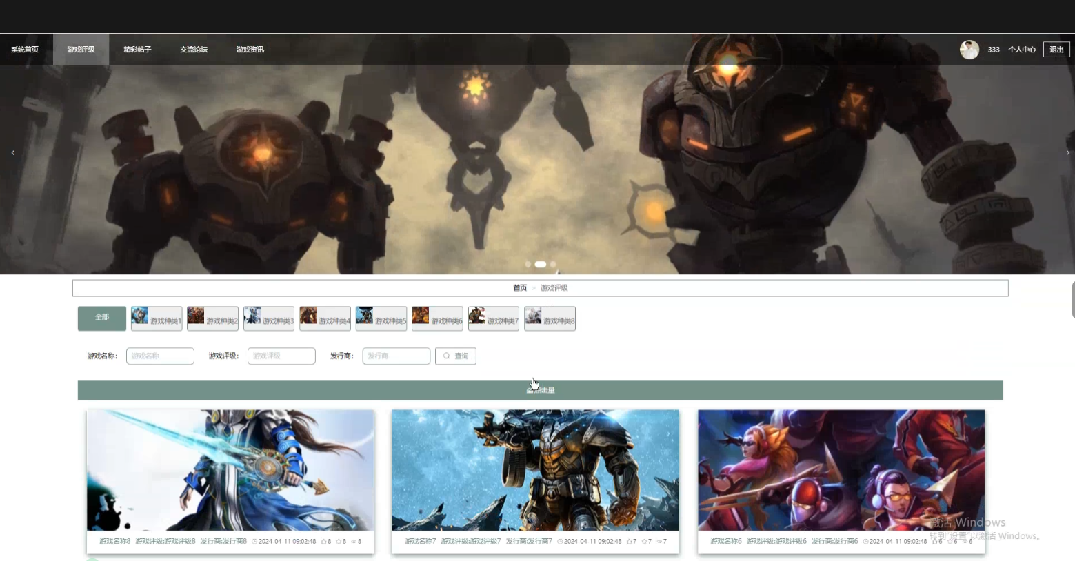Click the 查询 search button
The width and height of the screenshot is (1075, 561).
click(x=456, y=356)
